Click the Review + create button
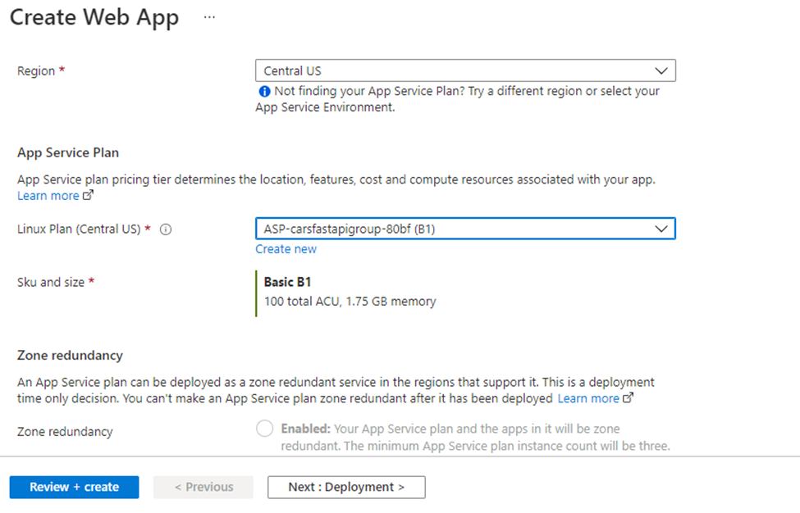Viewport: 800px width, 513px height. click(x=74, y=487)
